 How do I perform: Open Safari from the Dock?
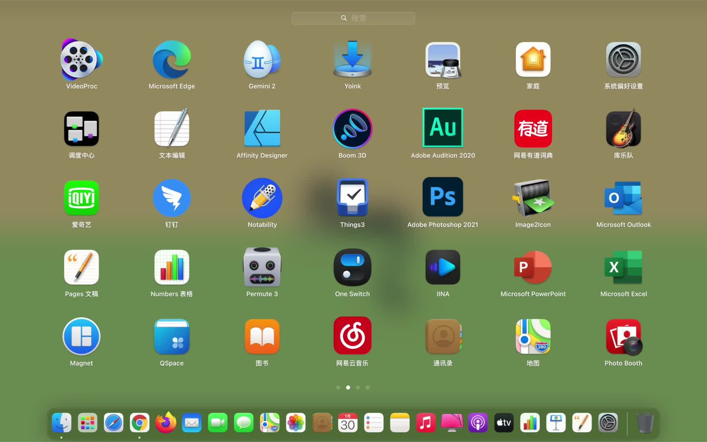point(113,423)
